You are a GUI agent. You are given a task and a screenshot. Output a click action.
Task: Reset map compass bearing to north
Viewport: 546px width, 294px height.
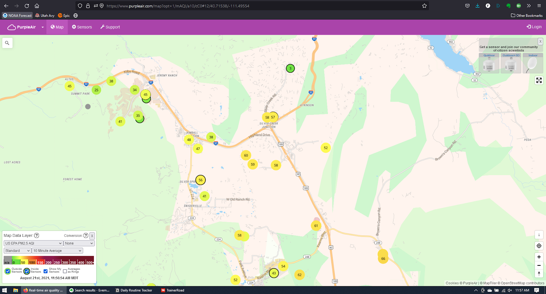tap(539, 274)
